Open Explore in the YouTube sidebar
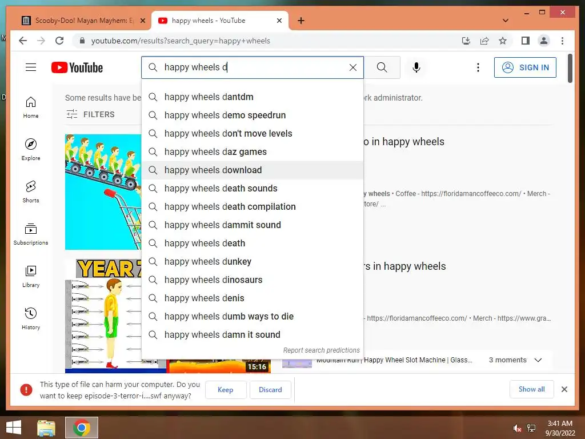The image size is (585, 439). click(x=31, y=149)
